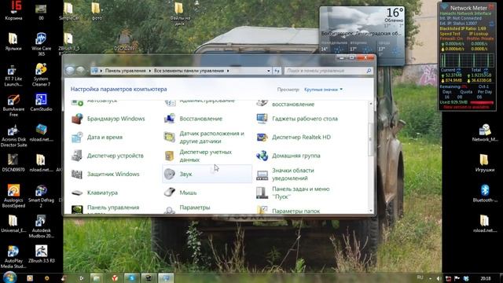
Task: Open Датчик расположения и другие датчики
Action: pos(204,138)
